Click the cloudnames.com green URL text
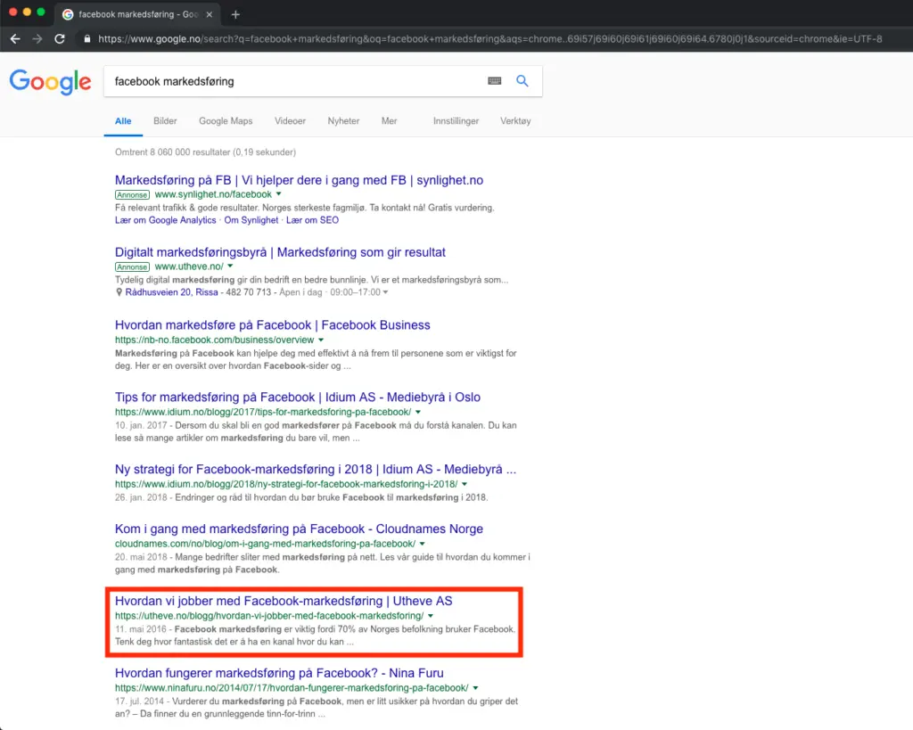 pyautogui.click(x=265, y=544)
